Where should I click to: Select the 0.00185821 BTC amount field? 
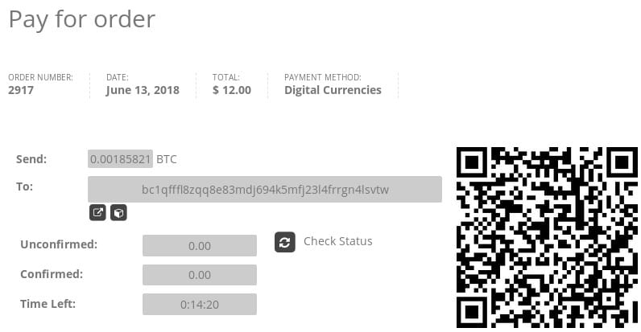tap(120, 159)
